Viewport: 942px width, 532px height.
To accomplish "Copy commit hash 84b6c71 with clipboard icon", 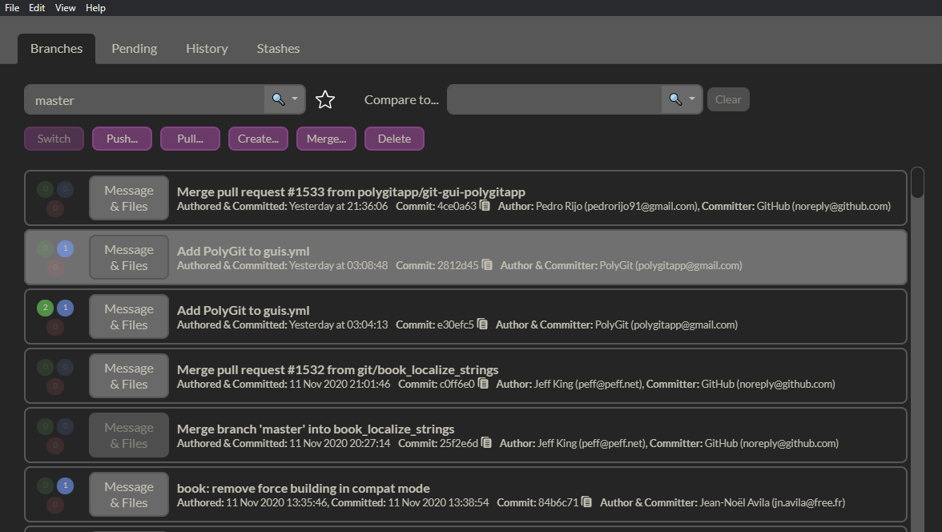I will tap(586, 502).
